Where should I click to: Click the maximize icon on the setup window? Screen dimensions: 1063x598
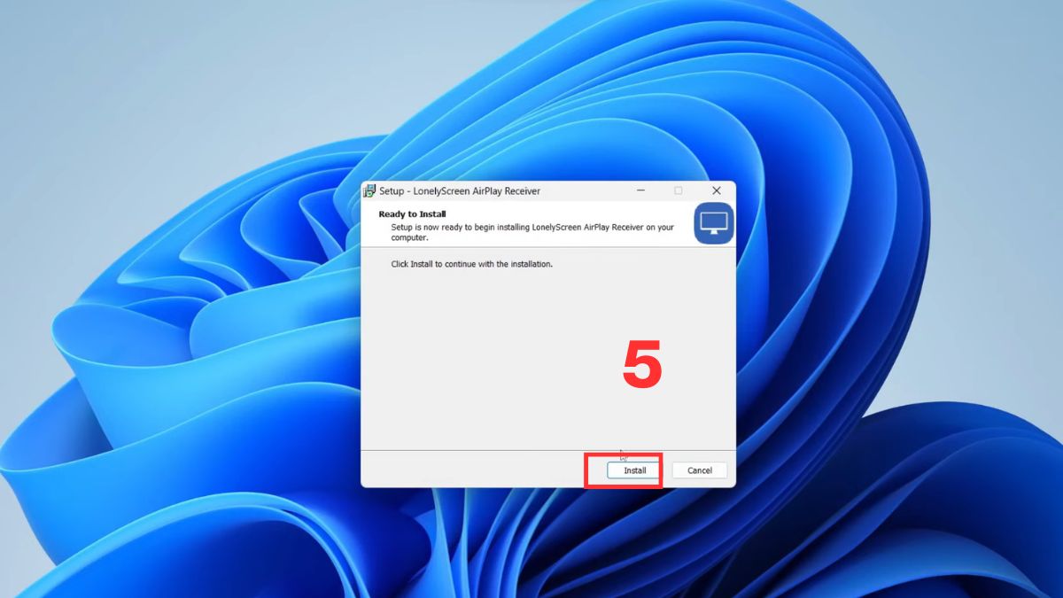pos(679,190)
